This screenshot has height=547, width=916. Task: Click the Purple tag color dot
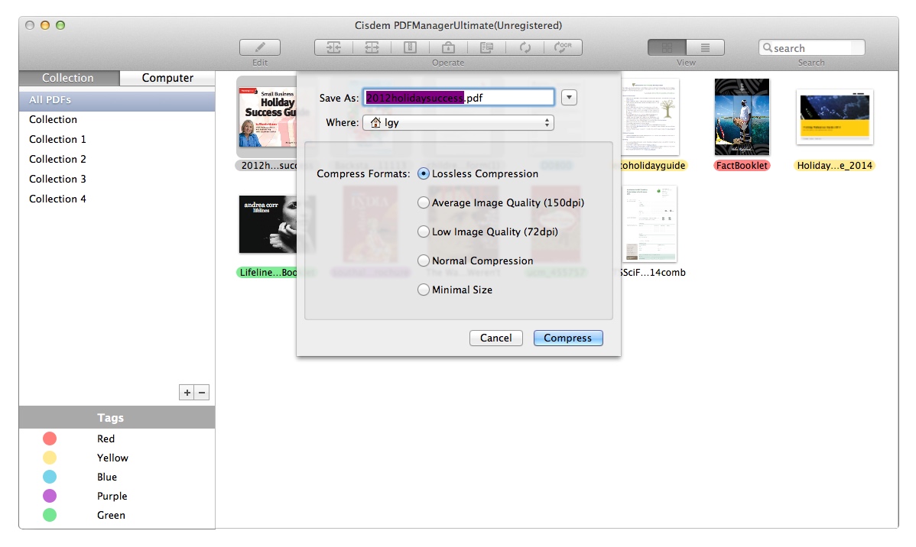[50, 496]
